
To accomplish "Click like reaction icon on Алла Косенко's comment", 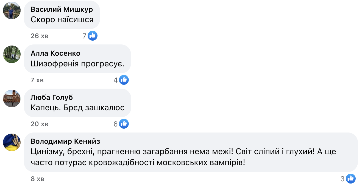I will [124, 80].
